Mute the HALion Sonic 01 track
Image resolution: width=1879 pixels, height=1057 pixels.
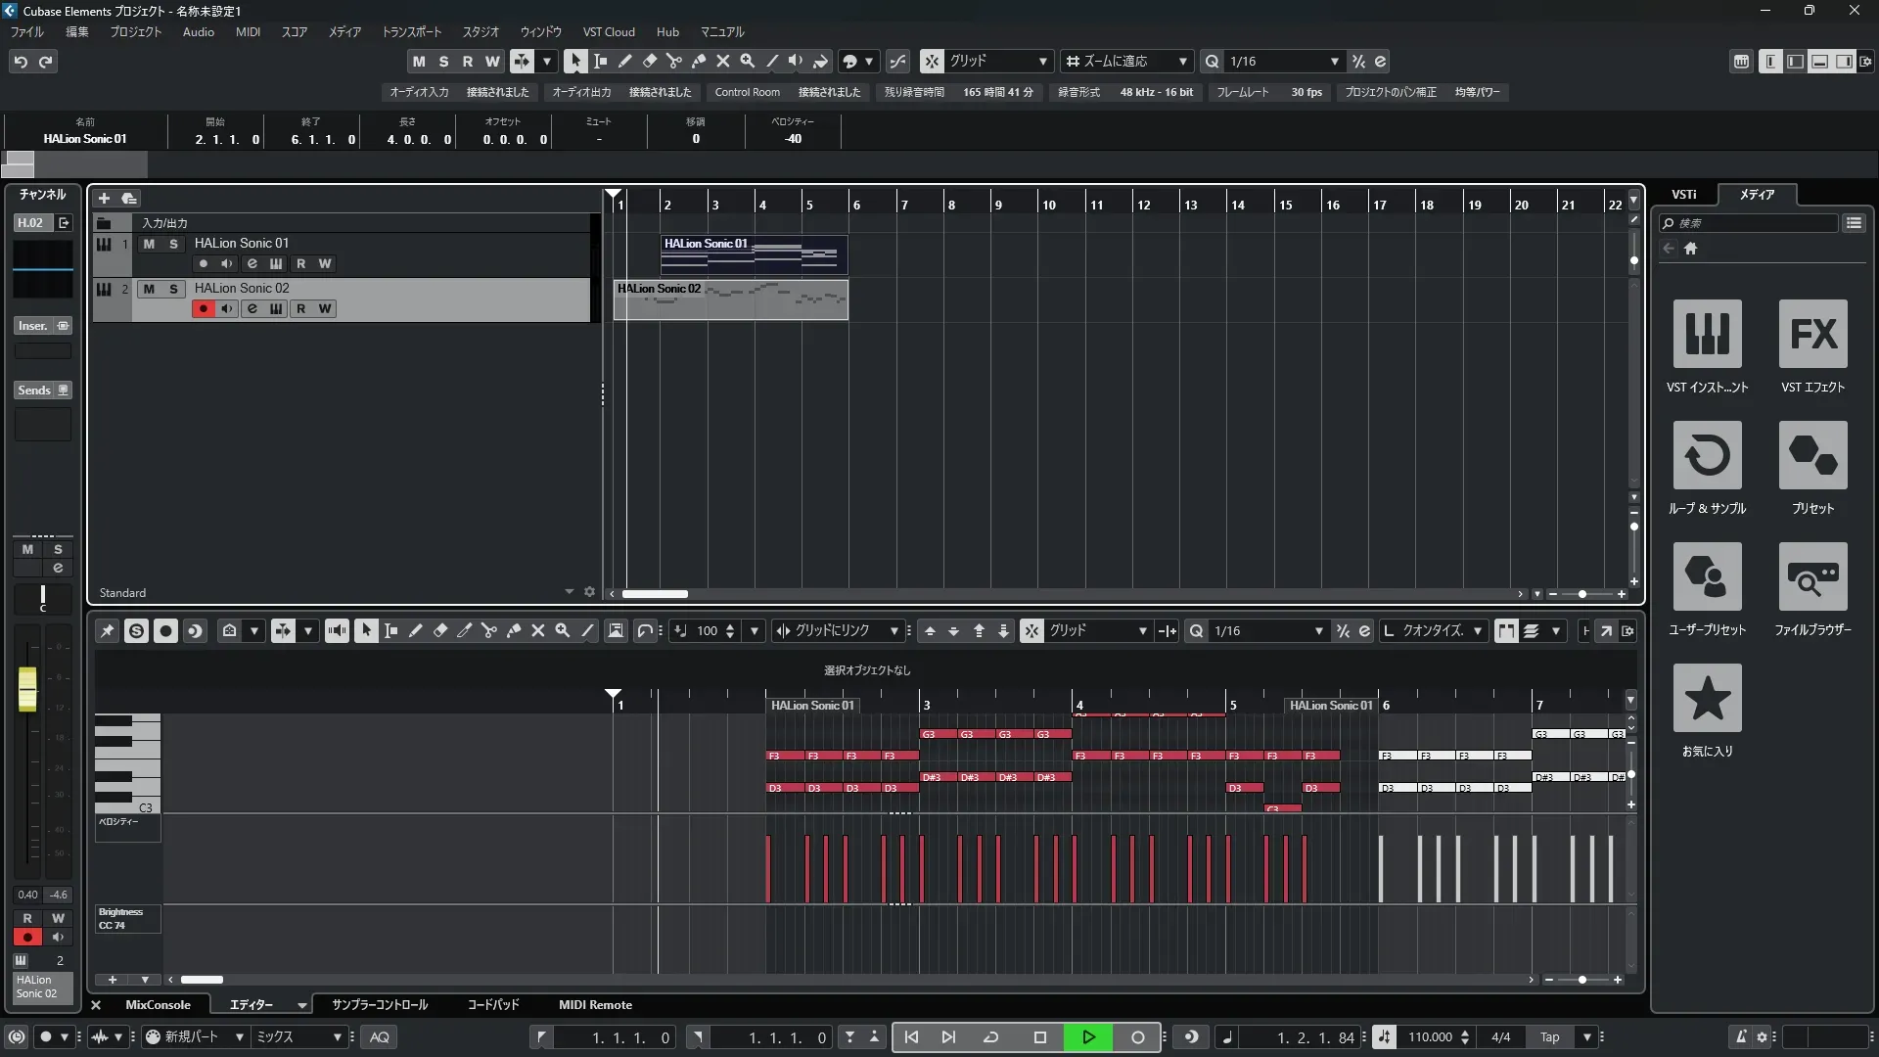pos(149,244)
